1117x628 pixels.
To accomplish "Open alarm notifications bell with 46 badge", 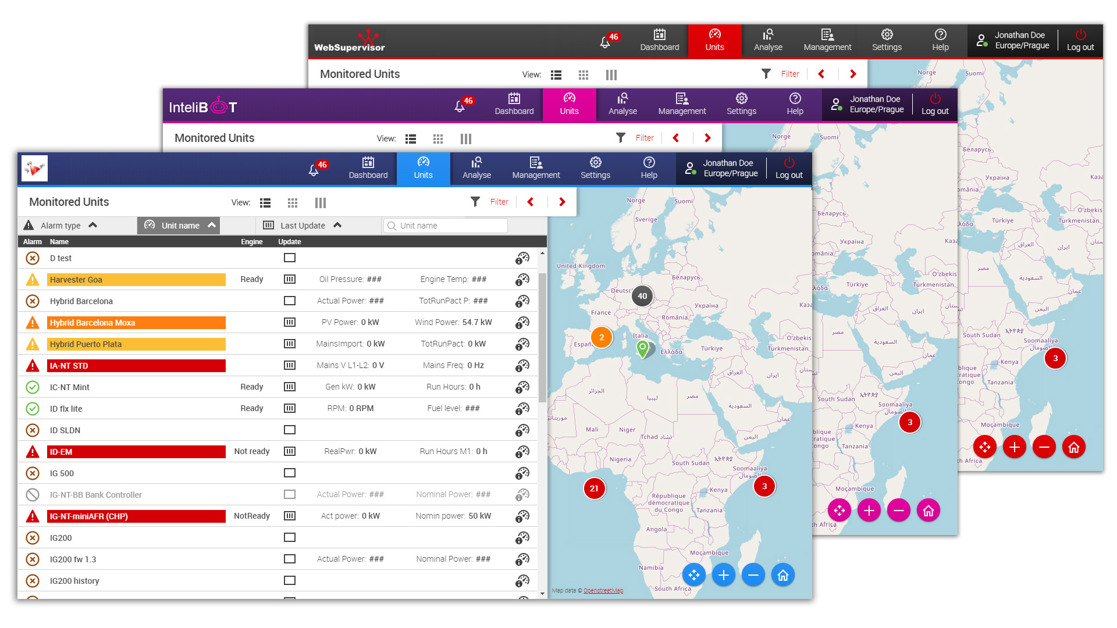I will coord(314,169).
